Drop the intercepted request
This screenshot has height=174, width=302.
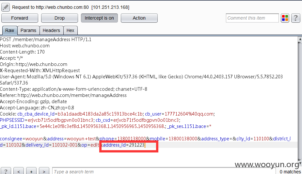coord(59,18)
